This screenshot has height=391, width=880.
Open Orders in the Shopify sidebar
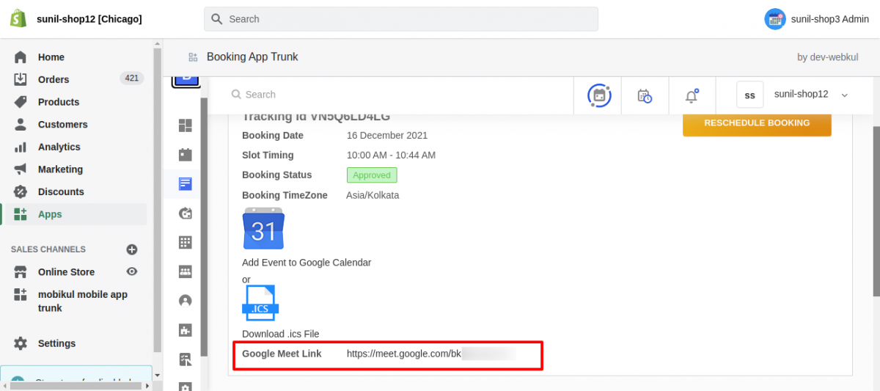[x=54, y=79]
